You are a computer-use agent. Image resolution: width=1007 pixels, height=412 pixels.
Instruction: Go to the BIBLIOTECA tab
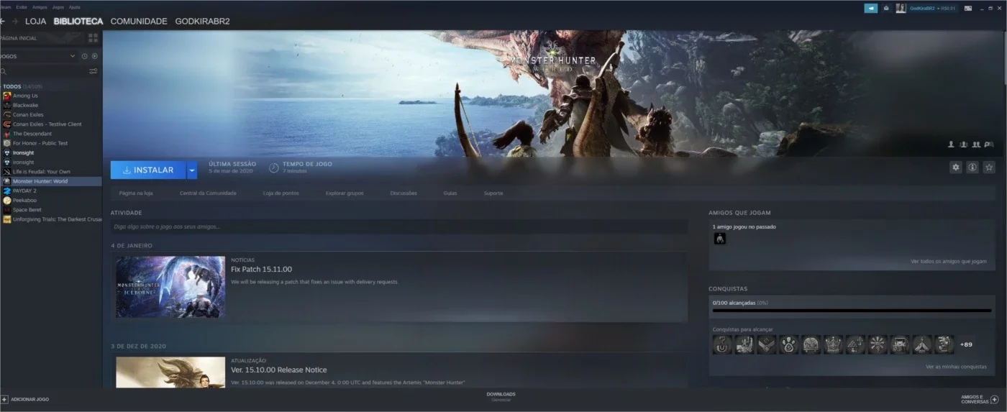click(78, 22)
